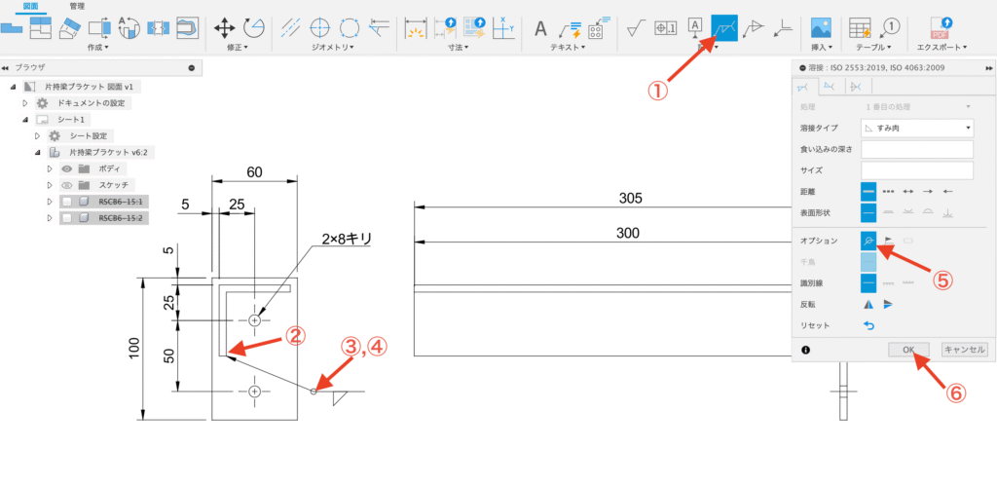Select the Break View tool icon
The image size is (997, 486).
click(157, 28)
